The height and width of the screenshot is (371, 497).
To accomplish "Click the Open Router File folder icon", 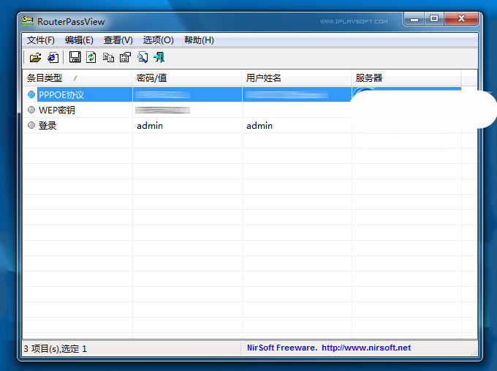I will (35, 58).
